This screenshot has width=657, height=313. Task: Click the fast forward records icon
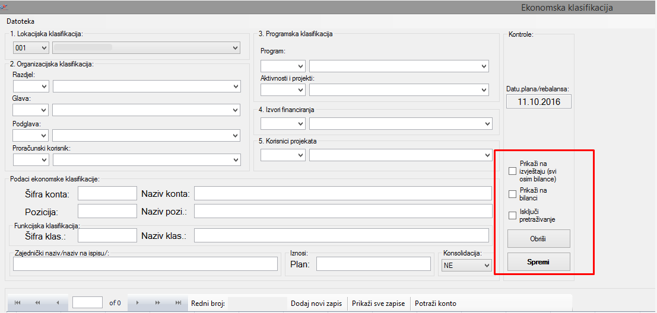(x=157, y=303)
